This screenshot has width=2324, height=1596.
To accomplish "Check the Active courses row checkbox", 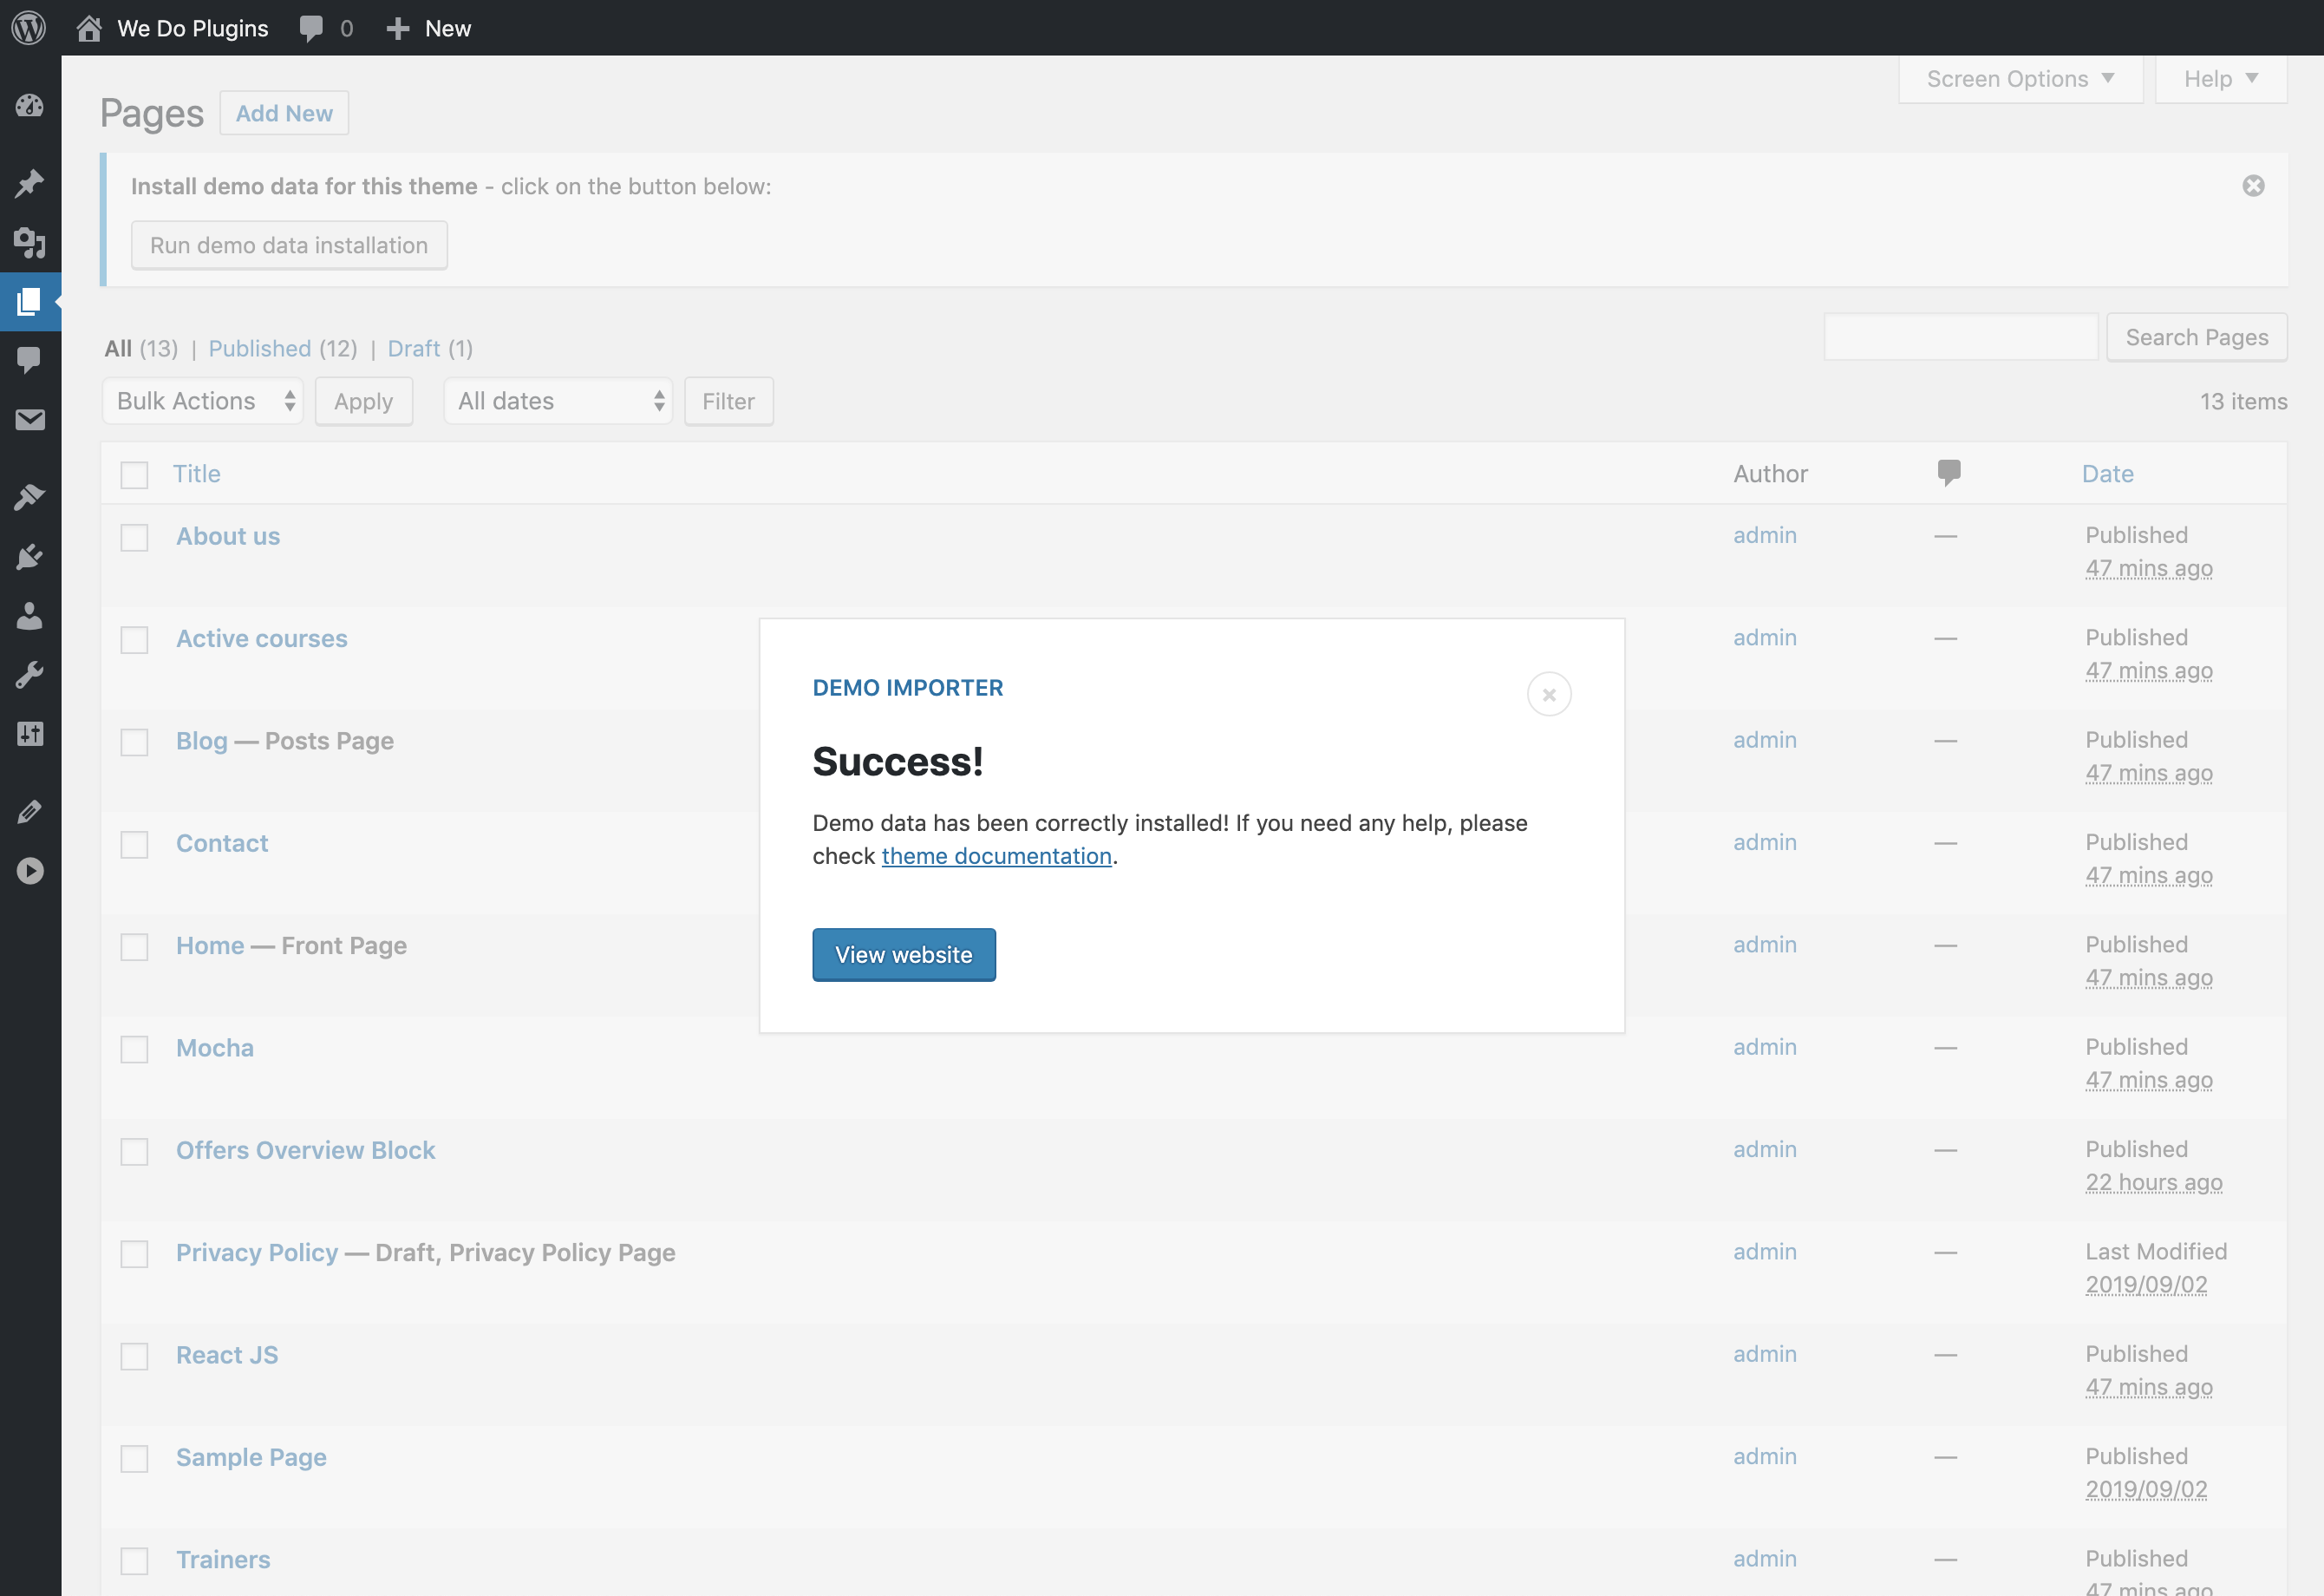I will pyautogui.click(x=134, y=639).
